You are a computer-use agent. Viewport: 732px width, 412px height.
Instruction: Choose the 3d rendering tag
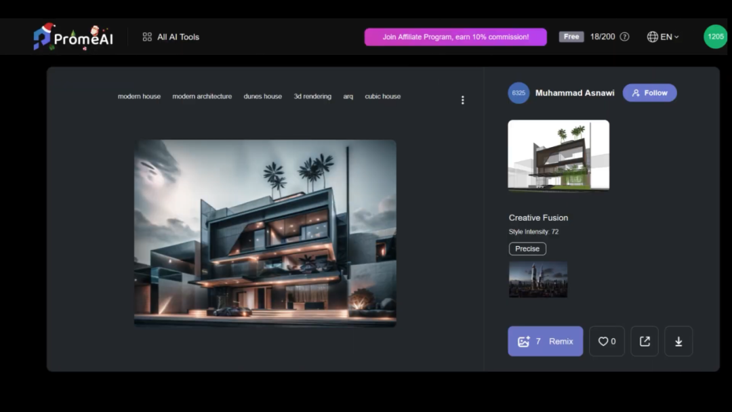point(312,96)
